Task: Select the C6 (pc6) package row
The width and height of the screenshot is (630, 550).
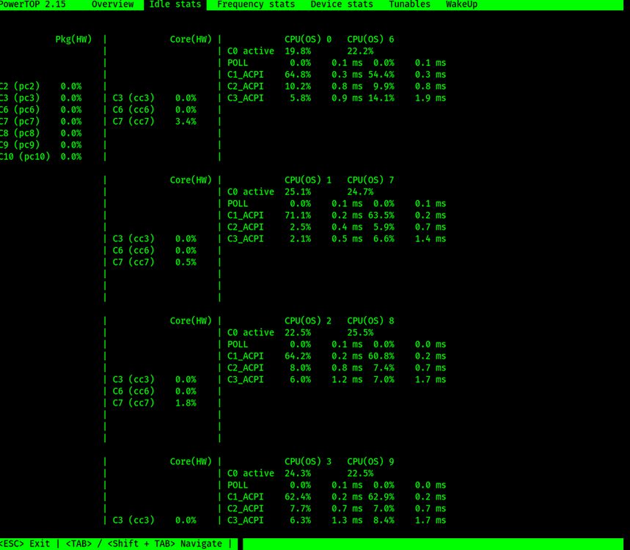Action: point(40,110)
